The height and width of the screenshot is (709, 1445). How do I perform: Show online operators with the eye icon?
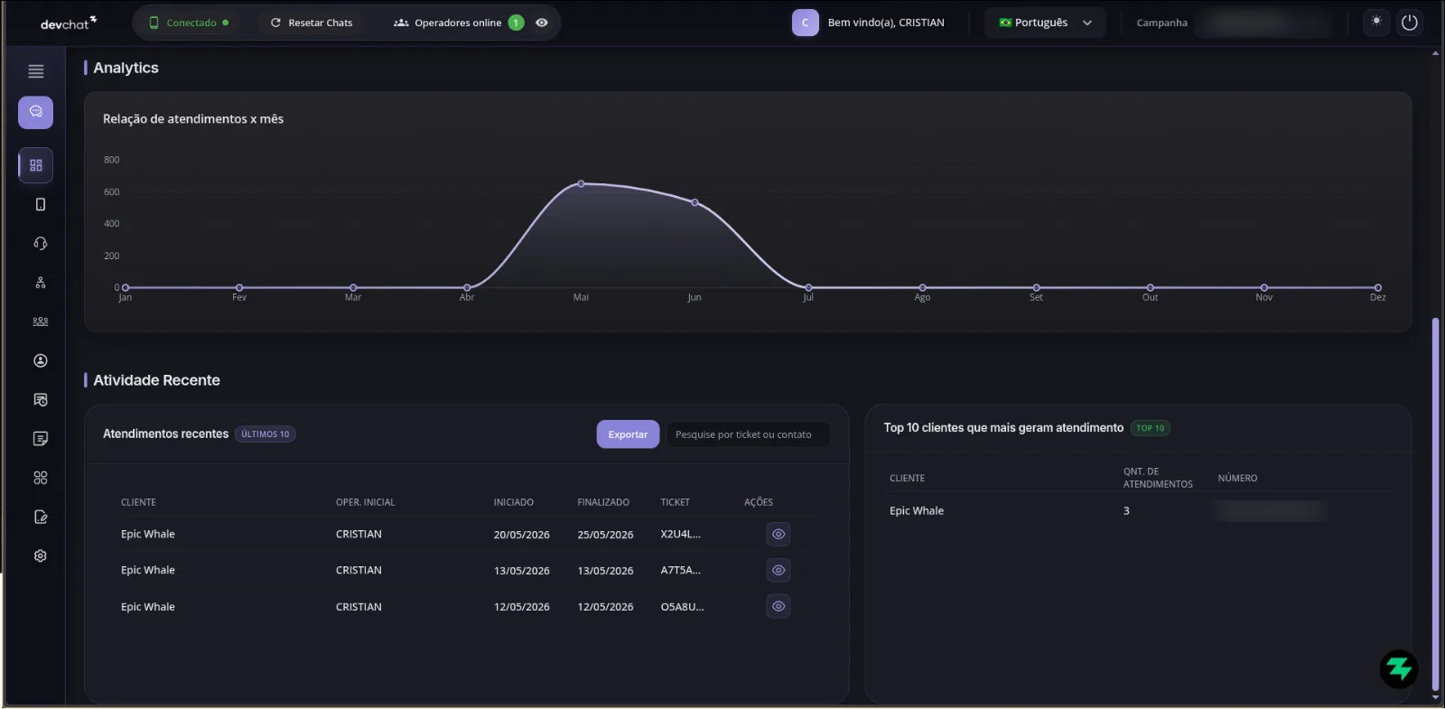[x=542, y=23]
